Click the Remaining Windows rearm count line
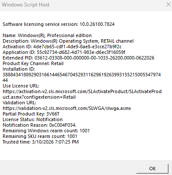This screenshot has height=175, width=172. pos(46,131)
